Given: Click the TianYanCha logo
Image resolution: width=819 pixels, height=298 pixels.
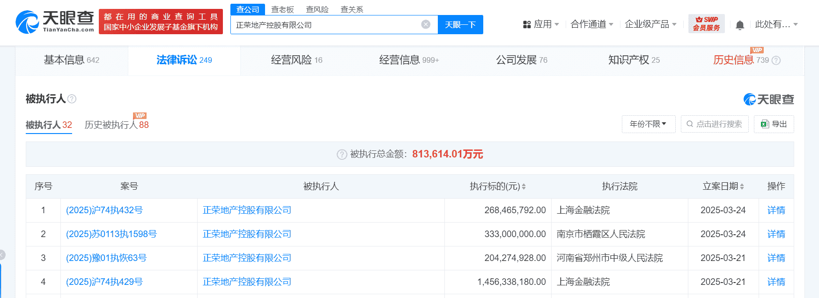Looking at the screenshot, I should 55,22.
